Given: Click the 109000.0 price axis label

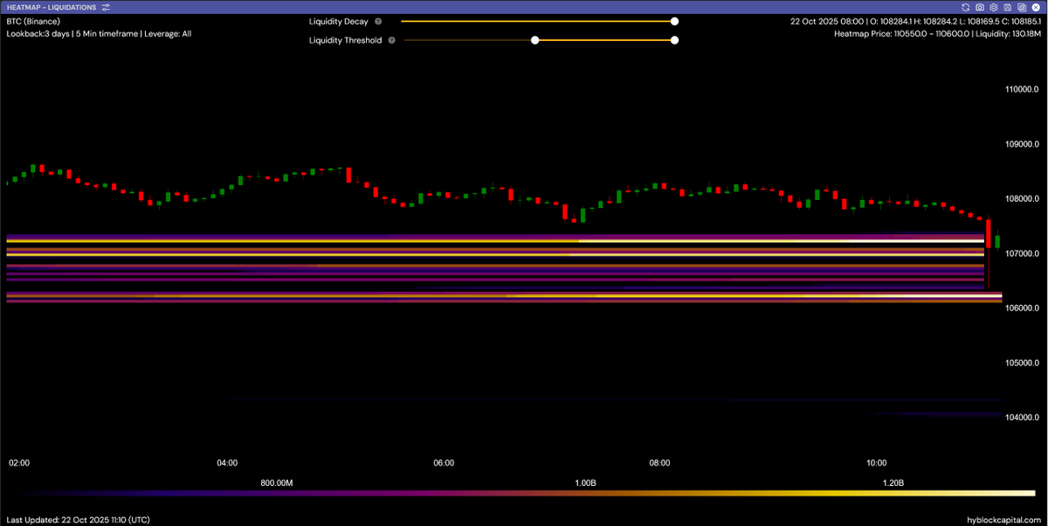Looking at the screenshot, I should (1023, 144).
